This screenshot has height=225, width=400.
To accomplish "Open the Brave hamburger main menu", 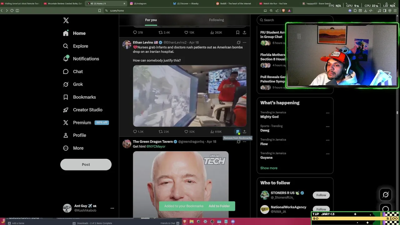I will [395, 11].
